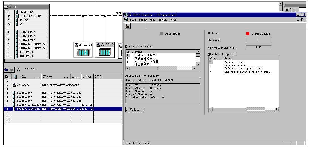The image size is (309, 147).
Task: Click the FM 350-2 Counter title bar icon
Action: (x=126, y=15)
